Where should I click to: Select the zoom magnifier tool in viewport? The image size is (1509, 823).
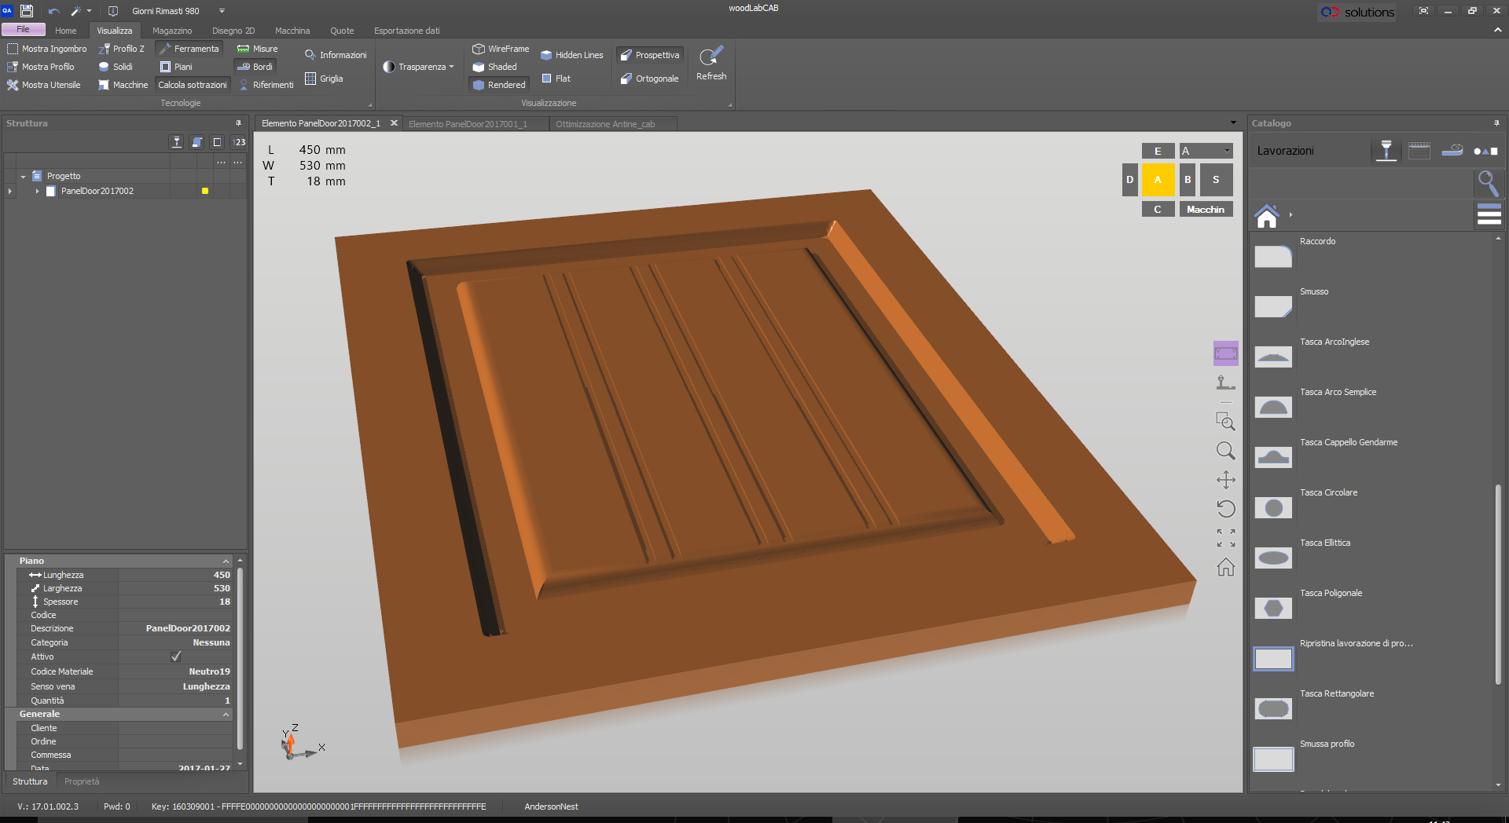(1225, 451)
